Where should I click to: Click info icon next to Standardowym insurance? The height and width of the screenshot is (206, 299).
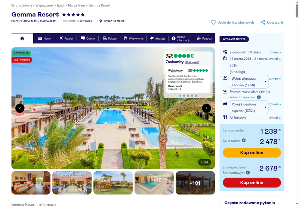pos(248,173)
